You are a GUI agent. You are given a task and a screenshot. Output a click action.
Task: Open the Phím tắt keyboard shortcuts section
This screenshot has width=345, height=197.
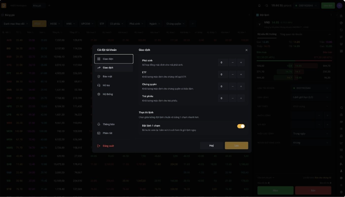point(114,133)
